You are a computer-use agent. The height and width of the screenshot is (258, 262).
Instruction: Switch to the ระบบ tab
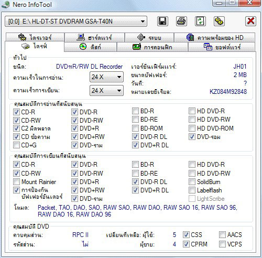(x=149, y=37)
